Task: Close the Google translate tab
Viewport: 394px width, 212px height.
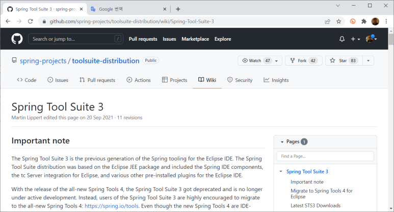Action: (x=165, y=9)
